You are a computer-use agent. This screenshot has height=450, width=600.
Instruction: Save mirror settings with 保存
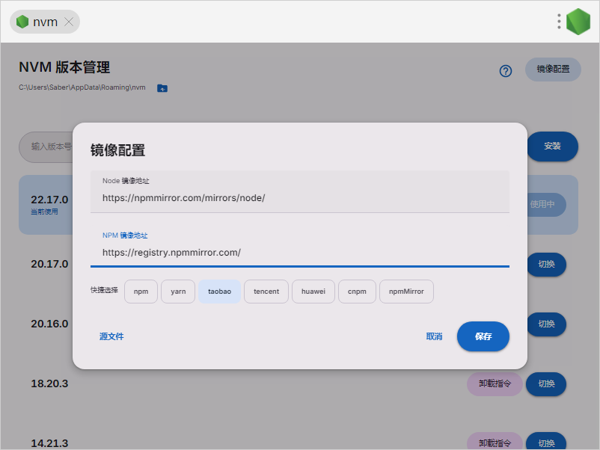483,336
